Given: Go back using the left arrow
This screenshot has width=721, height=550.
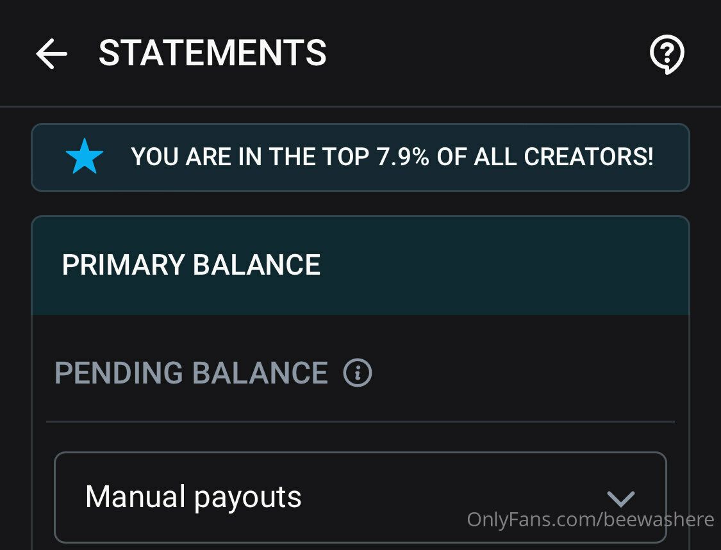Looking at the screenshot, I should click(51, 53).
